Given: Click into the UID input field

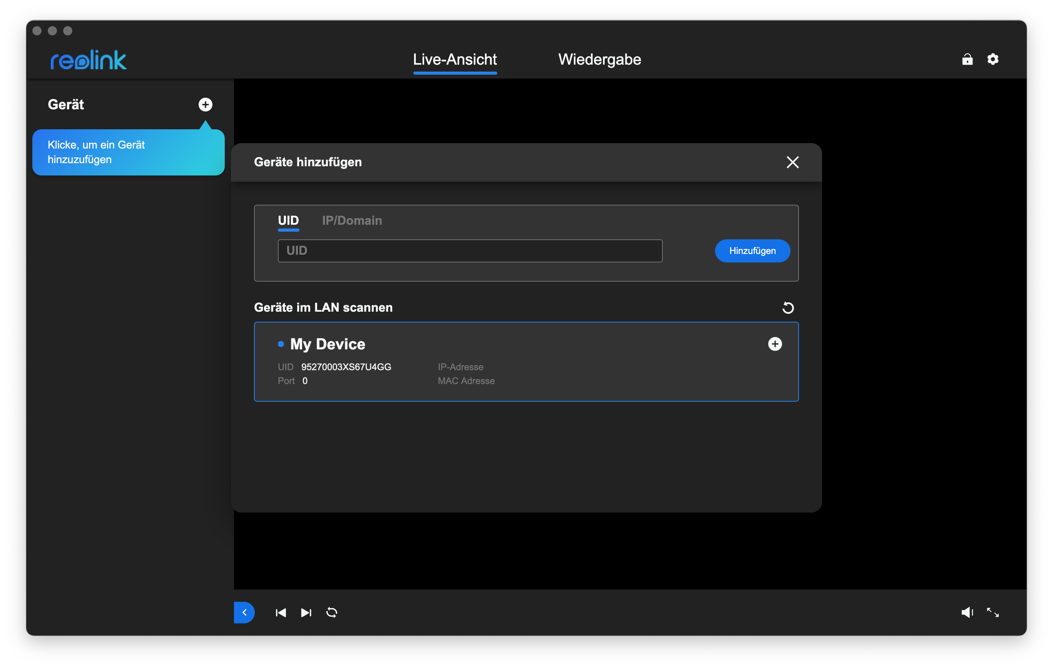Looking at the screenshot, I should click(x=470, y=251).
